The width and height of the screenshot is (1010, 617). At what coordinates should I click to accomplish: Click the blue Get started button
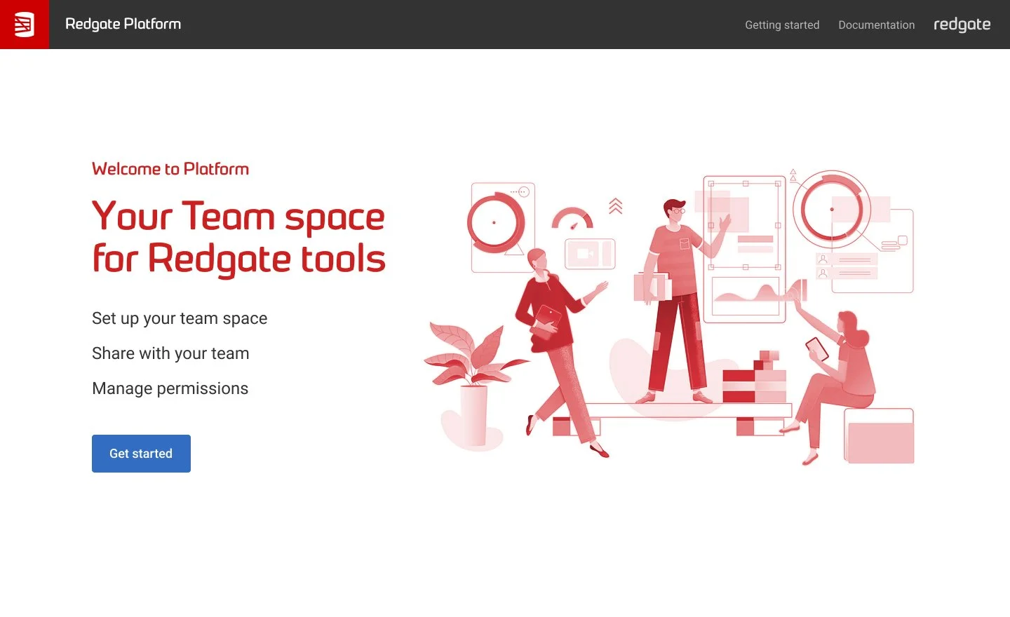click(141, 454)
